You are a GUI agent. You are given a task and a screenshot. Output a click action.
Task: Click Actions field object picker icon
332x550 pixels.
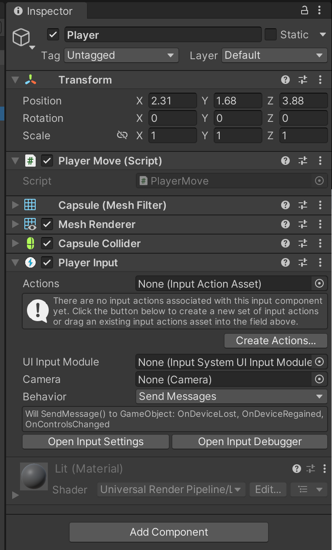[319, 284]
